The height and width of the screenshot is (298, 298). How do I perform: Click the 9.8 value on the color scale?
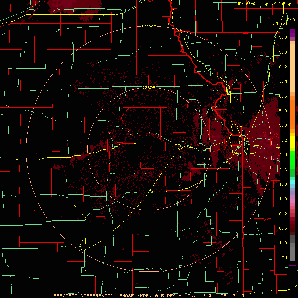click(283, 37)
